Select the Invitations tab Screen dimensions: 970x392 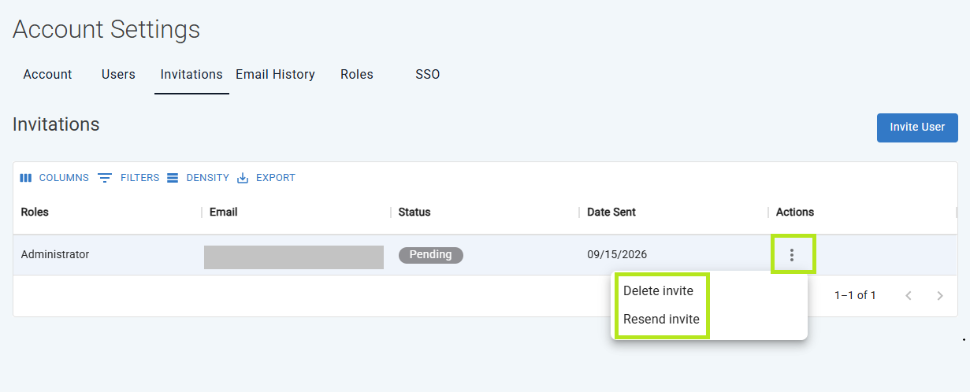coord(191,75)
